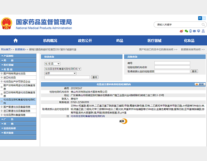This screenshot has height=161, width=207.
Task: Open the WeChat icon link
Action: pos(186,31)
